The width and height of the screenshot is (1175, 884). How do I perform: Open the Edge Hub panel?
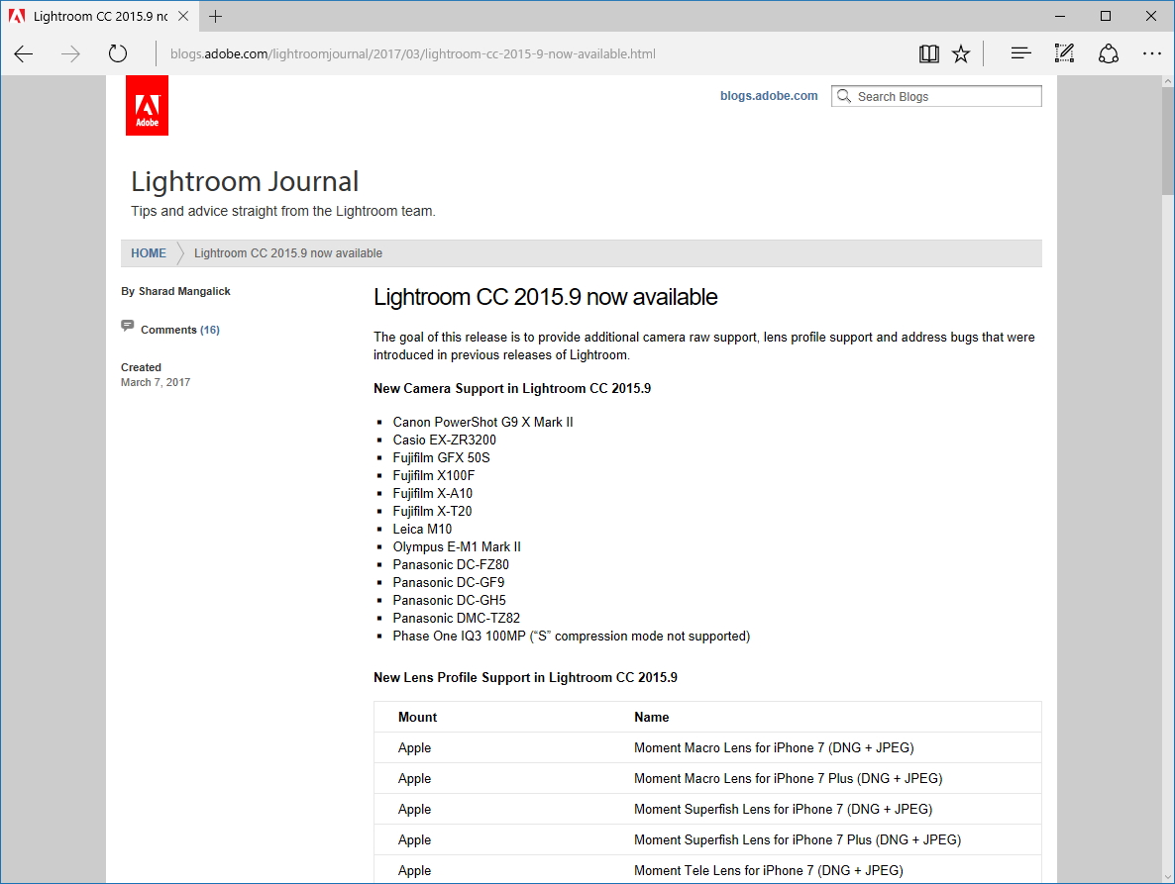pos(1020,53)
